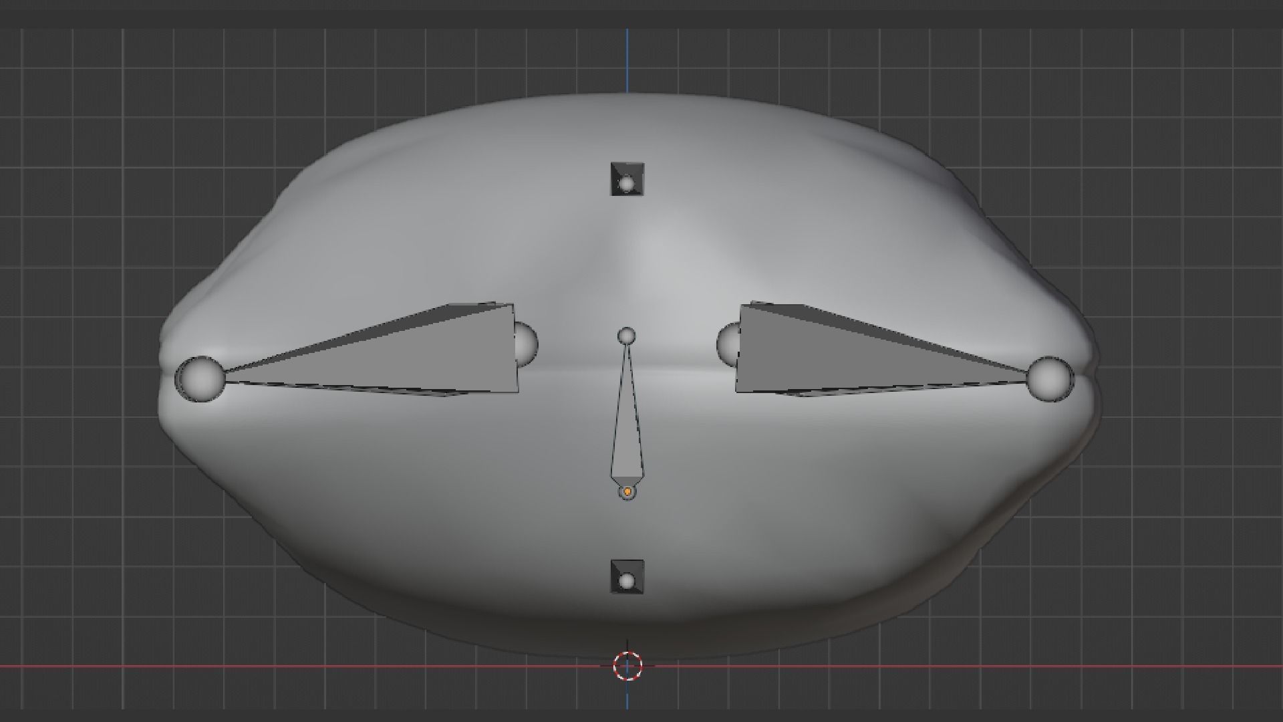Click the central vertical bone body

[x=627, y=435]
